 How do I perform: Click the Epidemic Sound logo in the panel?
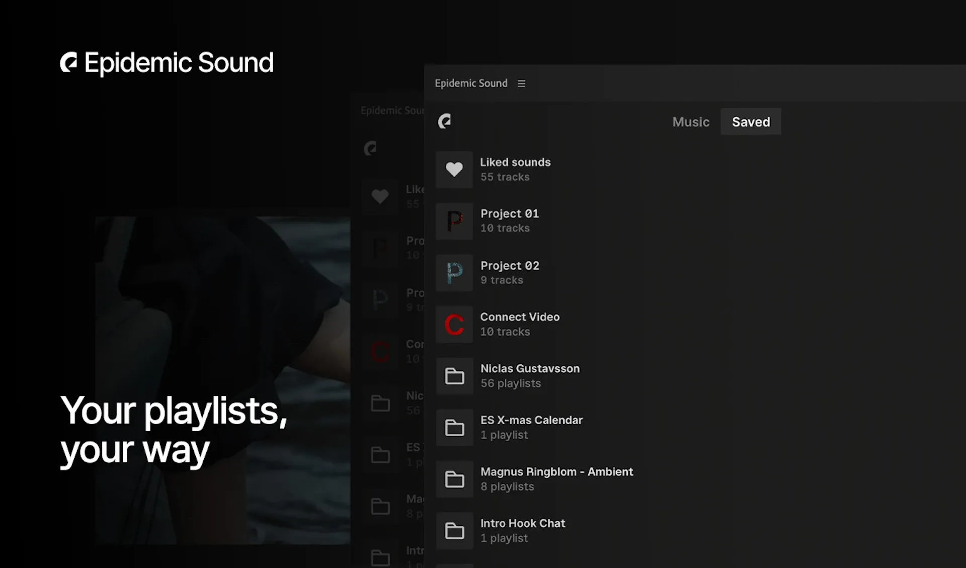coord(444,121)
